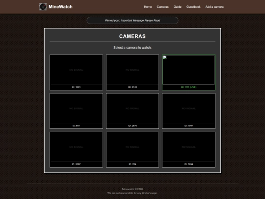Image resolution: width=265 pixels, height=199 pixels.
Task: Open the Add a camera page
Action: tap(214, 7)
